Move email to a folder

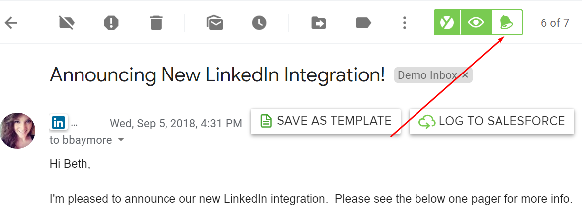pyautogui.click(x=319, y=23)
